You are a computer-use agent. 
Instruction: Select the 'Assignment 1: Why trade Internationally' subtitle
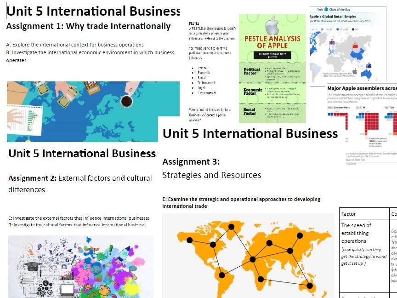tap(88, 26)
